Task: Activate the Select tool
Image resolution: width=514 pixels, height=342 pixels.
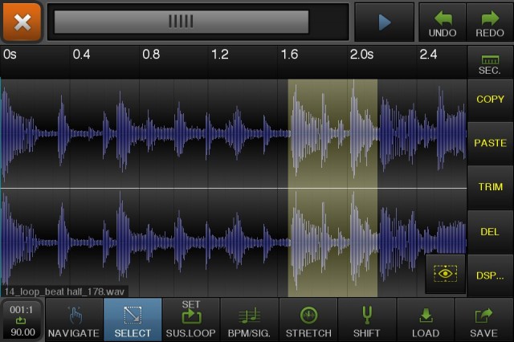Action: click(133, 320)
